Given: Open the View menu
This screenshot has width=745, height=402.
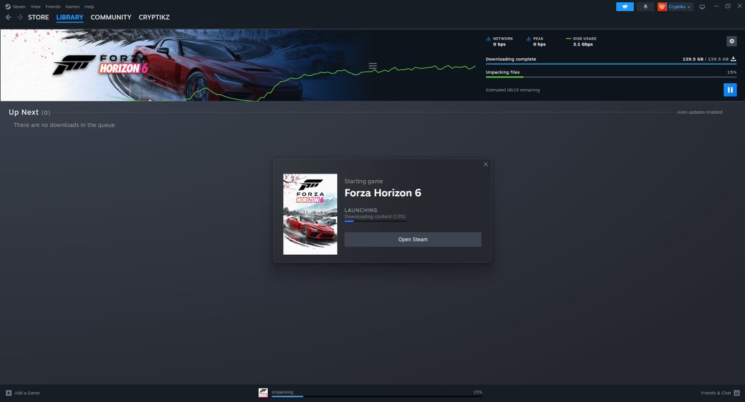Looking at the screenshot, I should [x=35, y=7].
